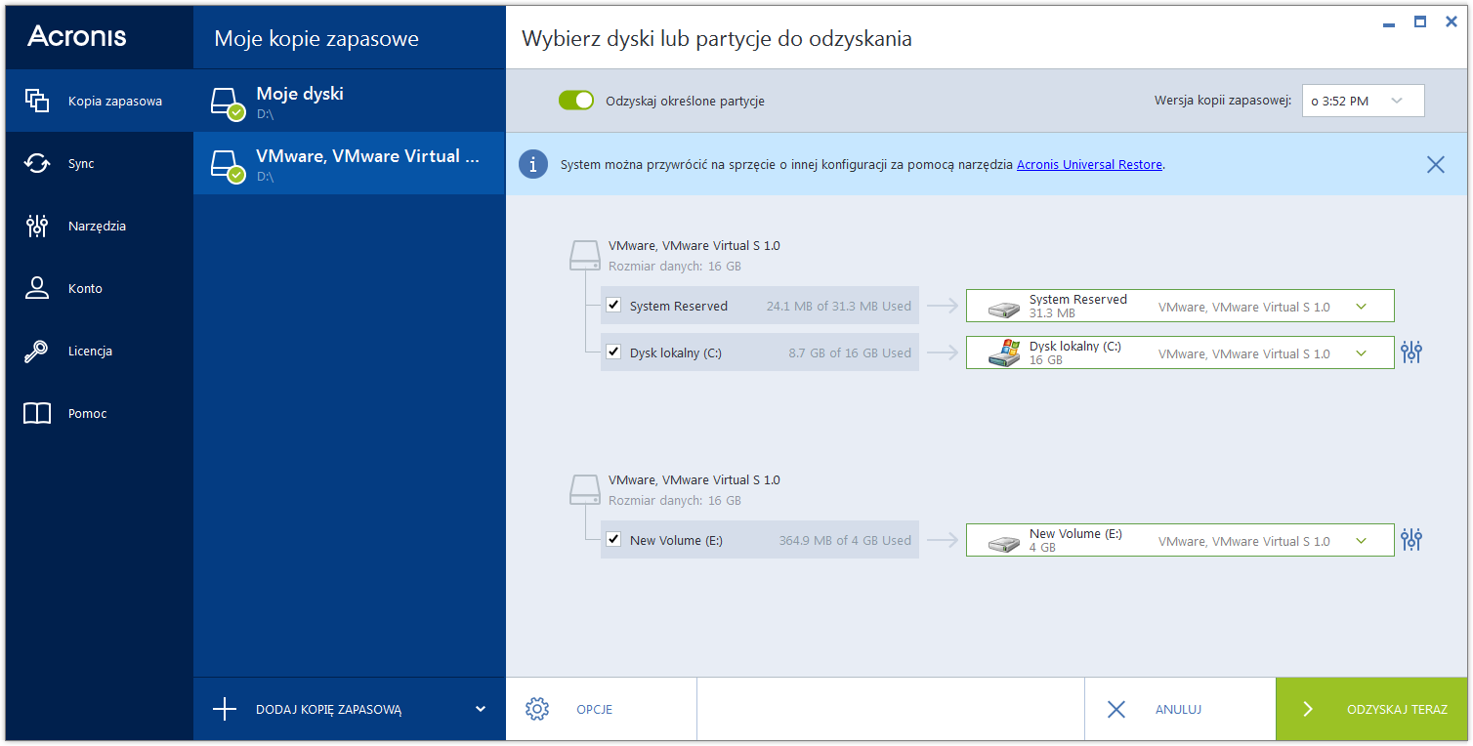Open Dysk lokalny (C:) destination dropdown
The height and width of the screenshot is (746, 1473).
(x=1180, y=352)
